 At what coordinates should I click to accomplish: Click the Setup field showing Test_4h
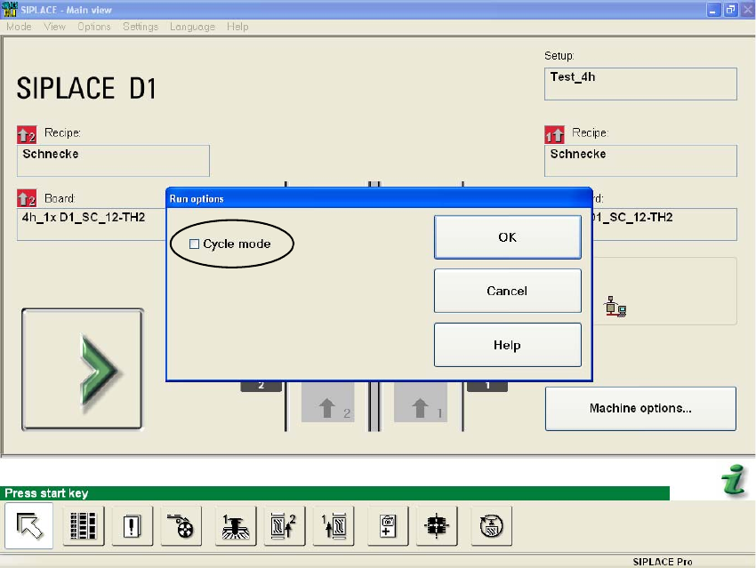tap(640, 84)
